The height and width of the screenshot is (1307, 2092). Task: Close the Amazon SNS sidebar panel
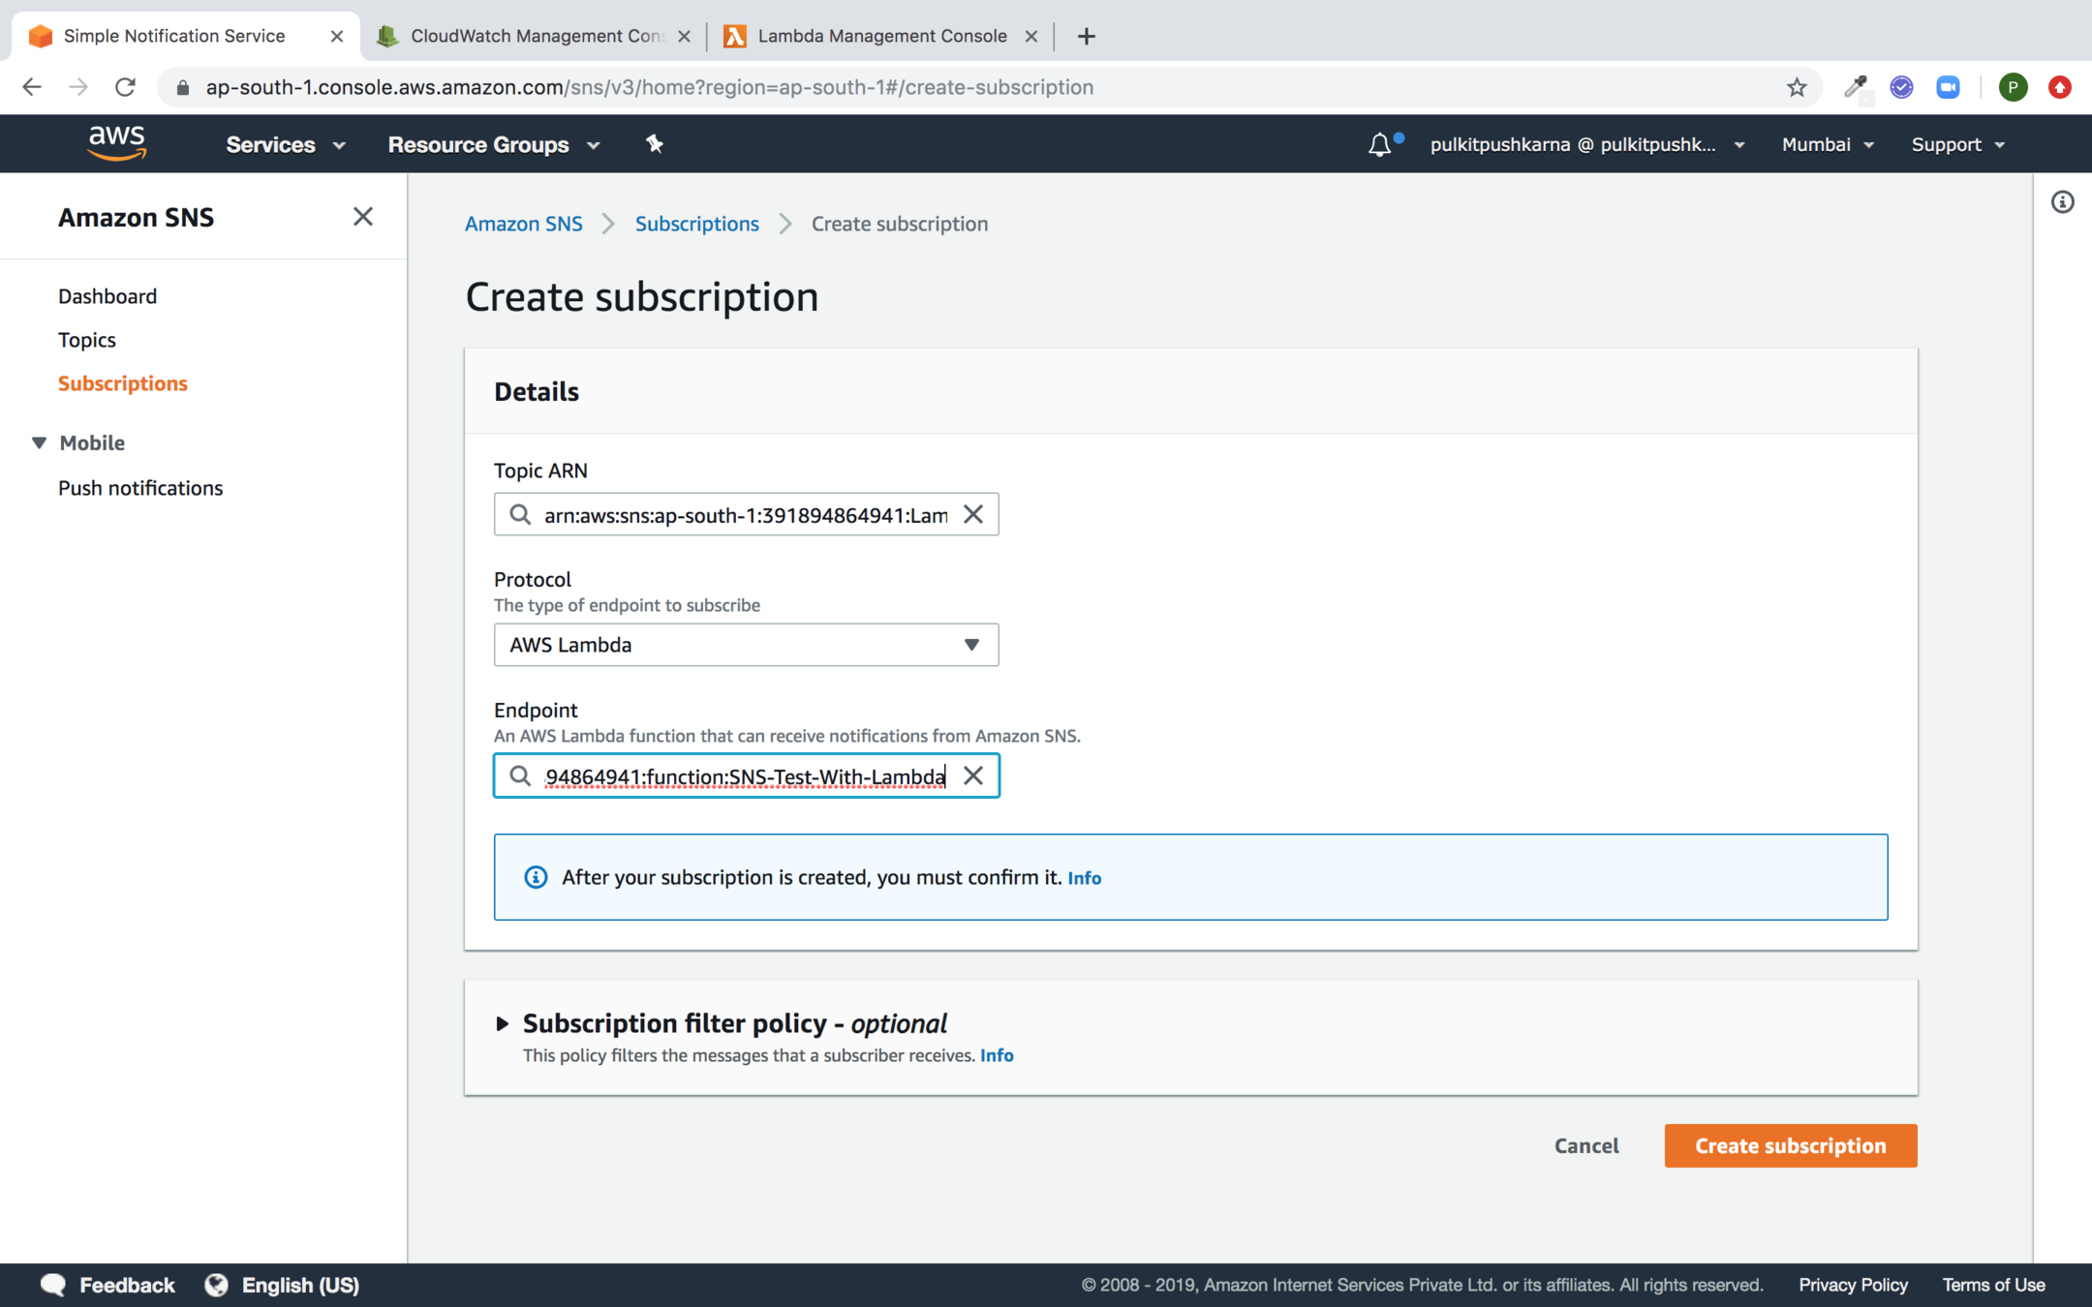point(363,217)
